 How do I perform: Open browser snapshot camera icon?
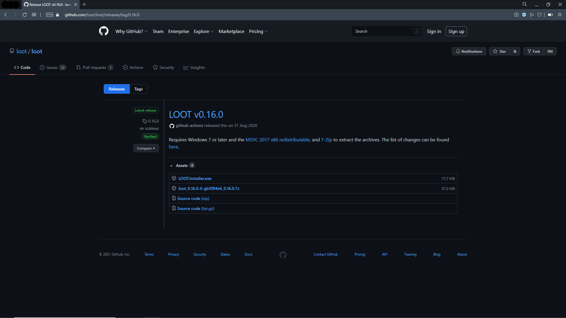[516, 15]
